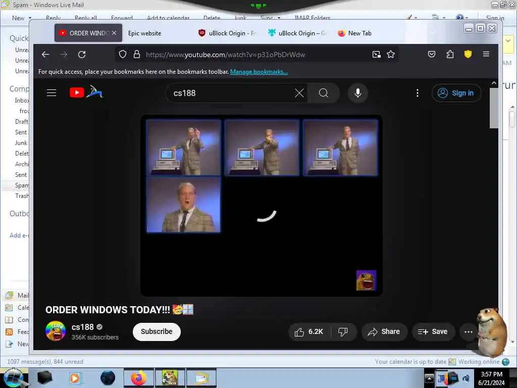Click the taskbar clock showing 3:57 PM
The width and height of the screenshot is (517, 388).
(x=491, y=378)
